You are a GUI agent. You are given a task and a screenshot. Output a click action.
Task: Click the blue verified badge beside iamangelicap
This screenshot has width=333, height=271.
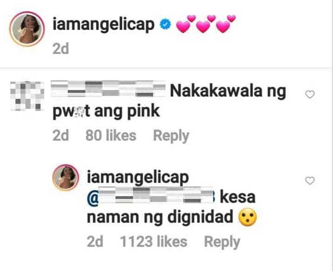(165, 25)
